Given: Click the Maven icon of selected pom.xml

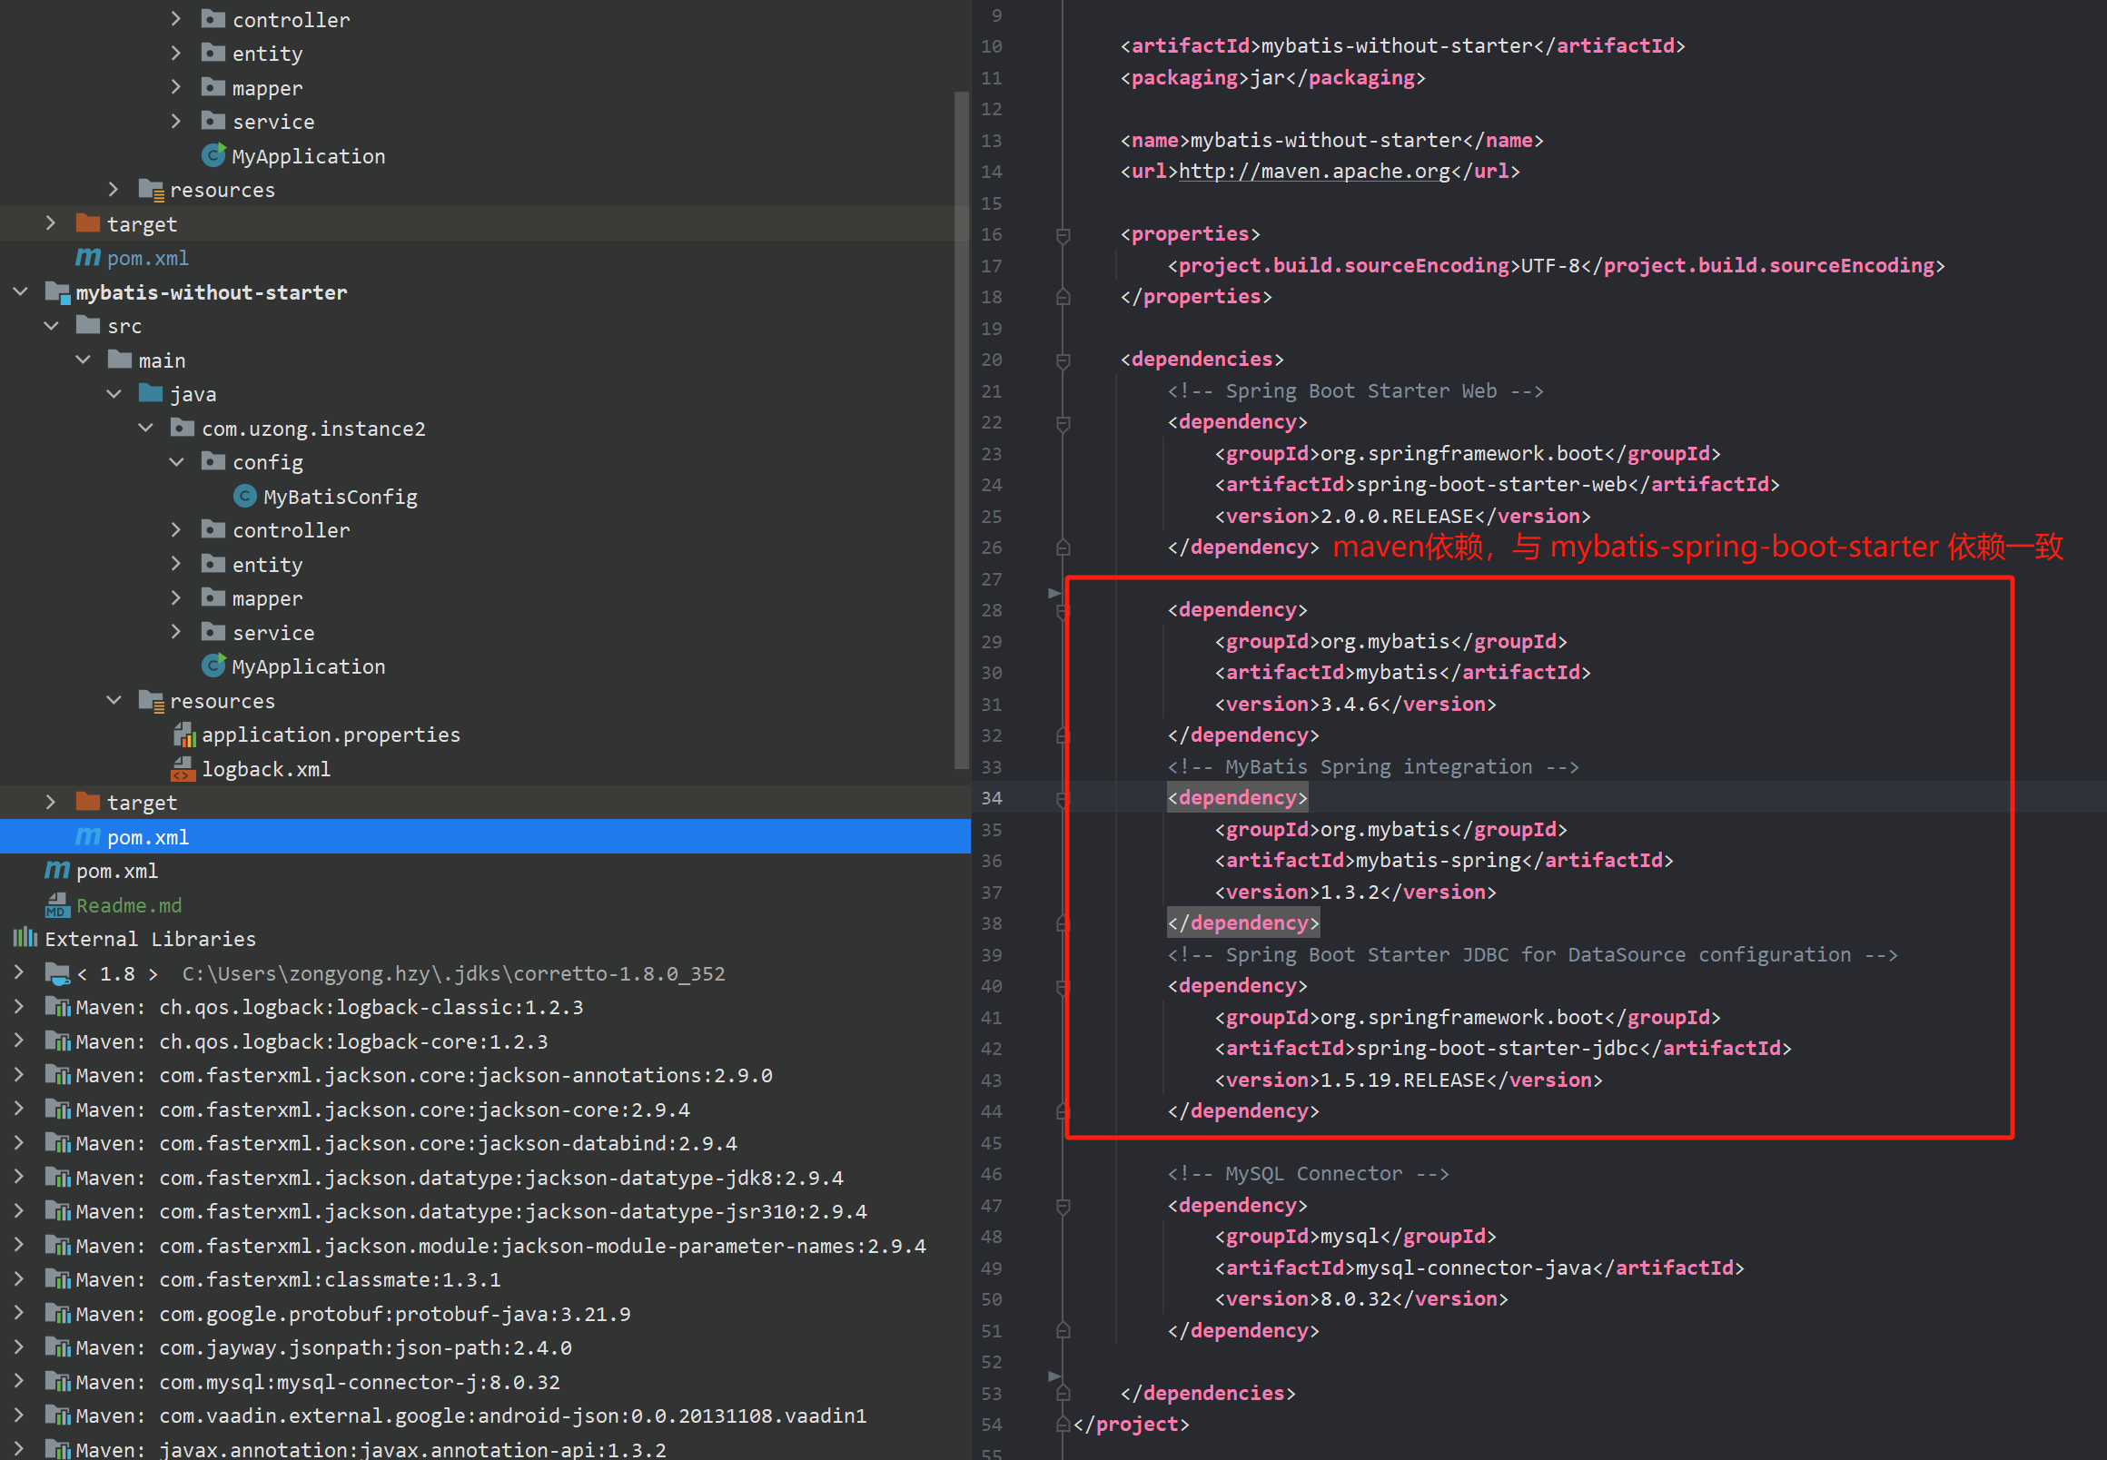Looking at the screenshot, I should click(x=88, y=836).
